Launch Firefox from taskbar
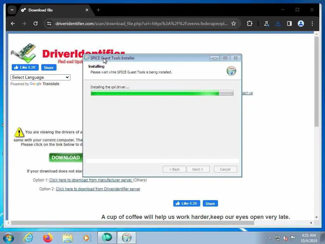Viewport: 325px width, 244px height. point(48,238)
